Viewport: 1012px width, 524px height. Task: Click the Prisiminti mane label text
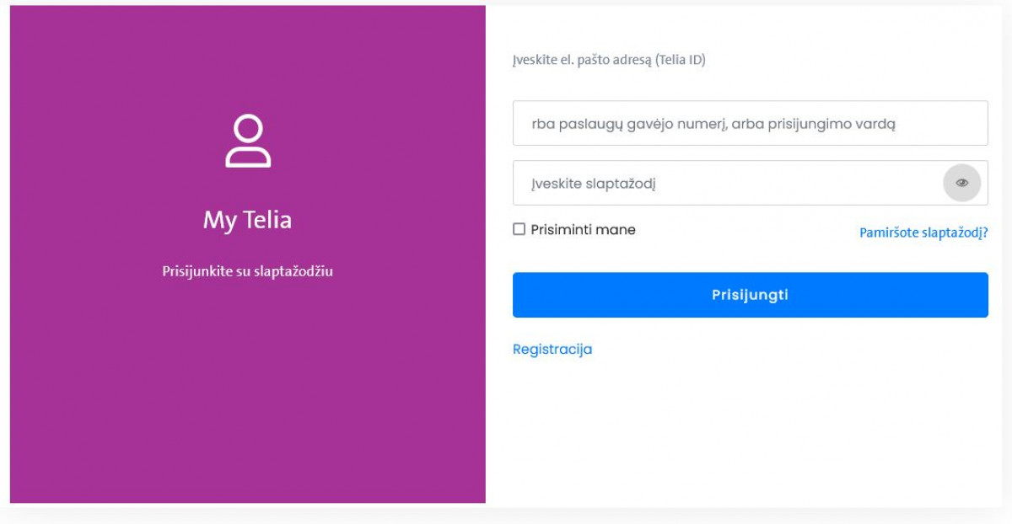[583, 229]
